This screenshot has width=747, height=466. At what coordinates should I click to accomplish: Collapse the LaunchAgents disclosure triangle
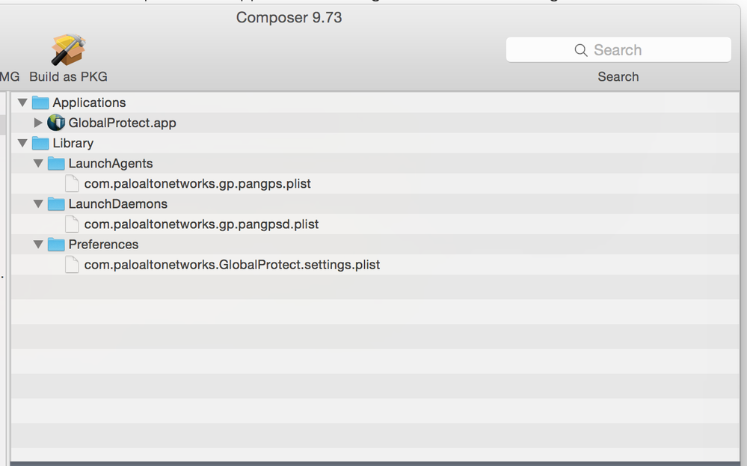pyautogui.click(x=38, y=163)
